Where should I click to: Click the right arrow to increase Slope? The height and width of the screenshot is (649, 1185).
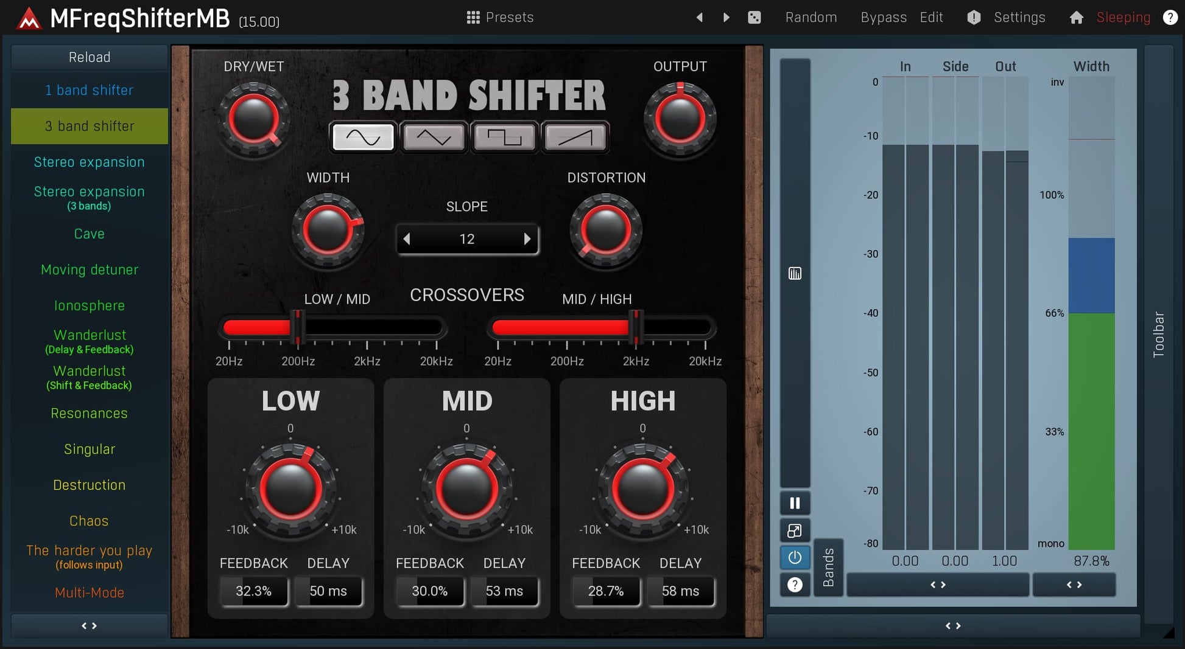[527, 239]
